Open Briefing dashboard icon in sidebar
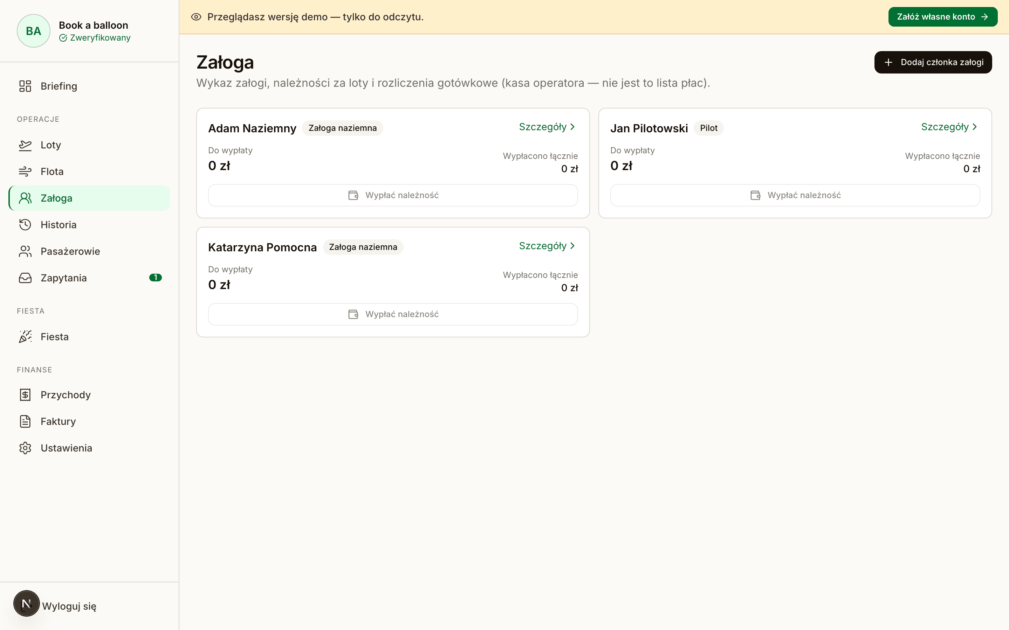The height and width of the screenshot is (630, 1009). click(x=25, y=86)
